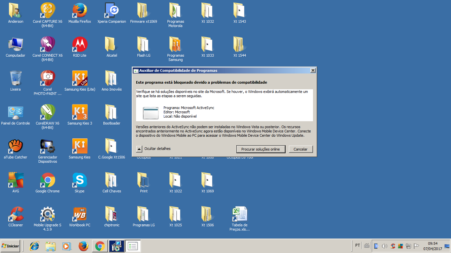Open Painel de Controle
Screen dimensions: 451x253
[16, 115]
